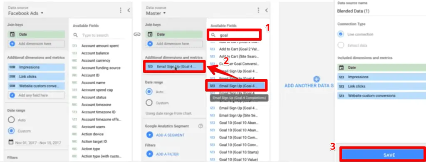
Task: Click type icon beside Account name
Action: (74, 82)
